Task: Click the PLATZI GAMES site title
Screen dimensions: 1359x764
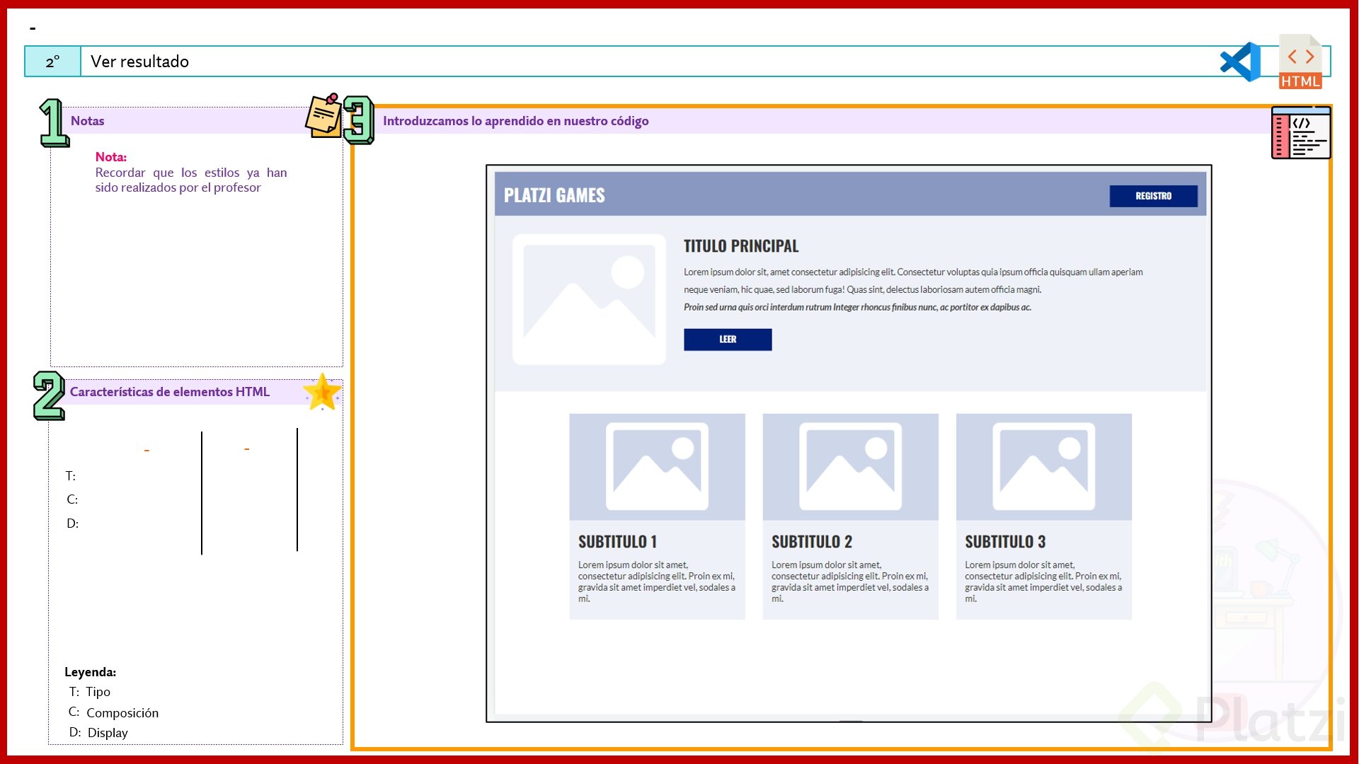Action: coord(554,195)
